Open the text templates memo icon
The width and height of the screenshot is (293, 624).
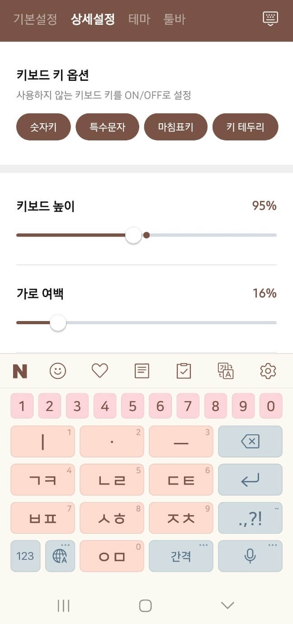tap(142, 371)
